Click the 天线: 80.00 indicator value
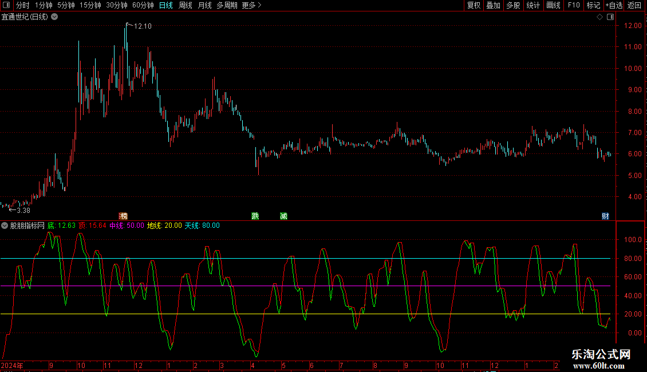Image resolution: width=647 pixels, height=372 pixels. (202, 225)
